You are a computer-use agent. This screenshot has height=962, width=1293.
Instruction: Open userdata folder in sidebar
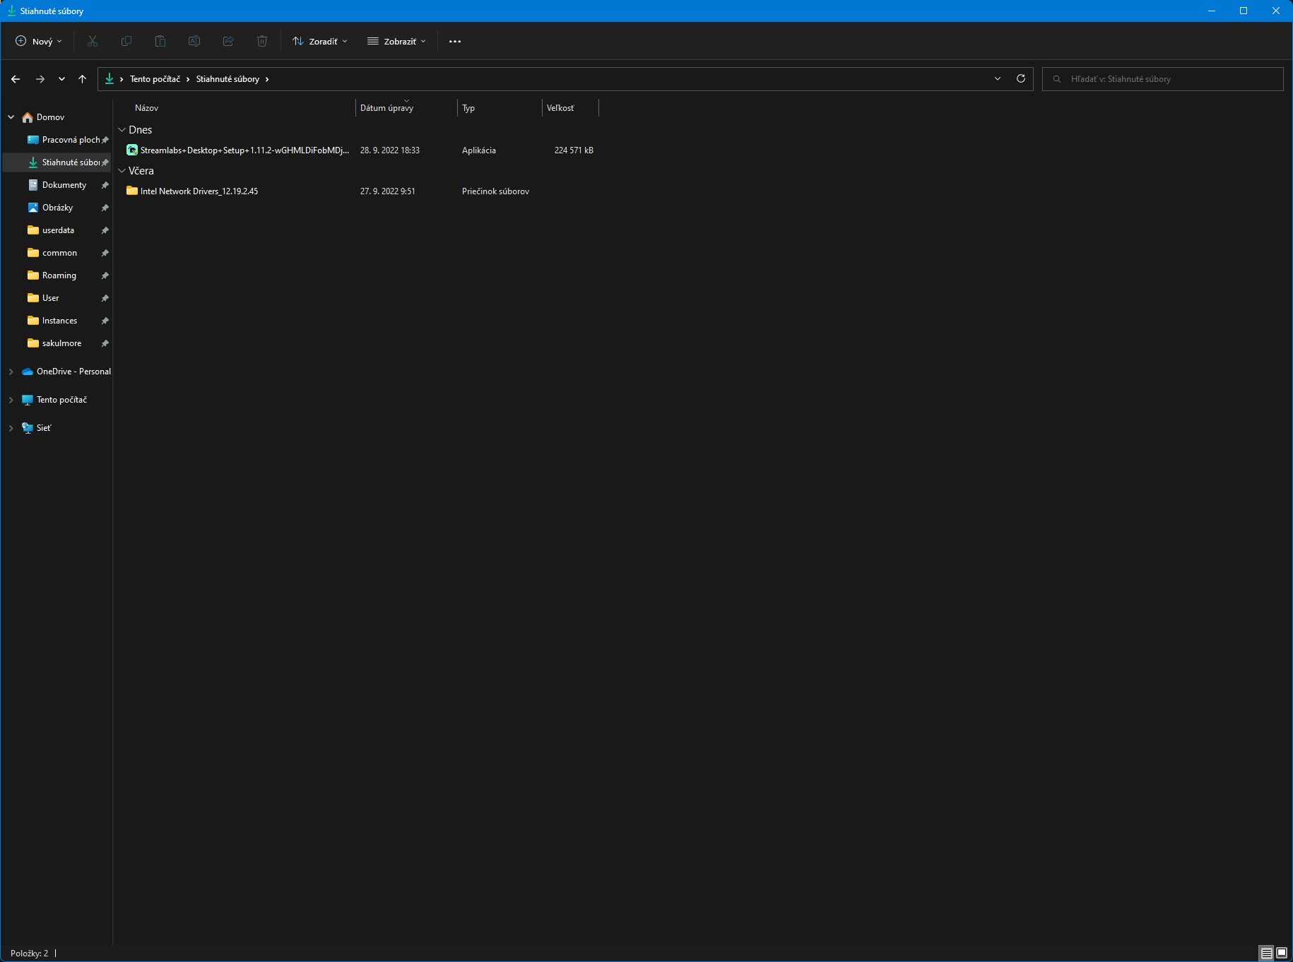tap(57, 230)
